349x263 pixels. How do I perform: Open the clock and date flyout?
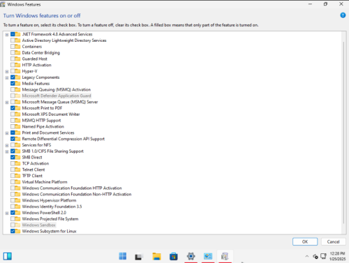click(x=337, y=256)
